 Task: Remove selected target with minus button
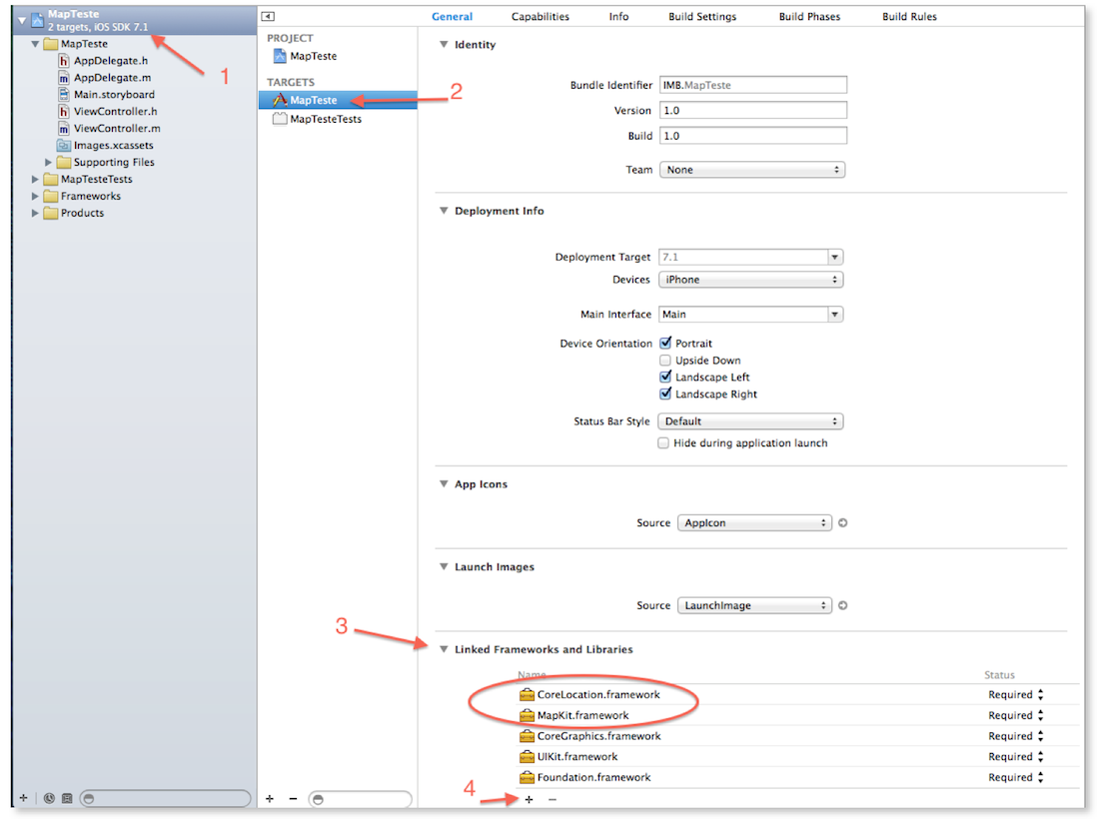[x=293, y=799]
